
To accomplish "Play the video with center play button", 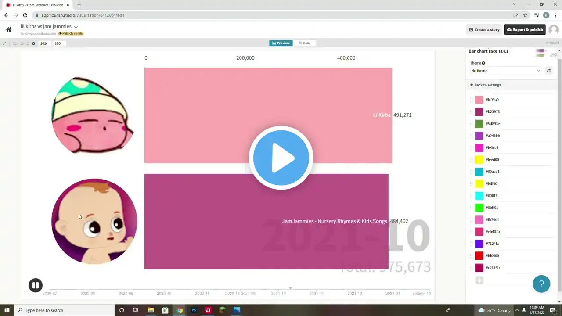I will coord(281,158).
